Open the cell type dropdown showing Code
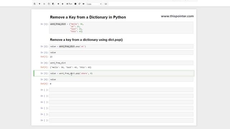Viewport: 230px width, 129px height. 94,4
